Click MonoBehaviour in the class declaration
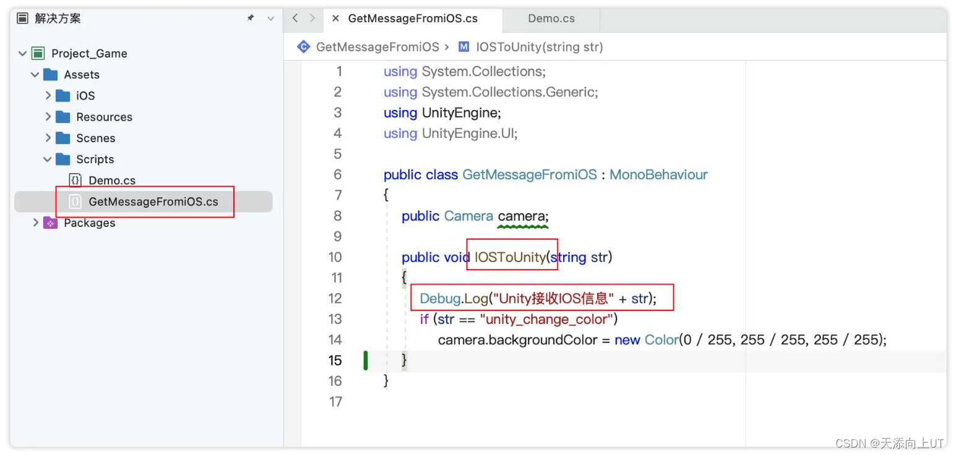953x455 pixels. (658, 175)
